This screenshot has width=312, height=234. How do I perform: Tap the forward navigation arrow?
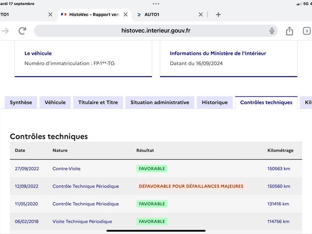pos(5,31)
